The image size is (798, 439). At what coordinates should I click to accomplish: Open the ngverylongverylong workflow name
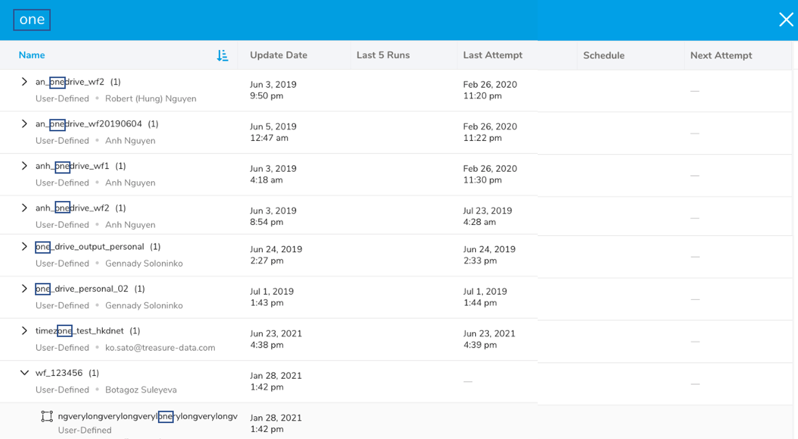coord(147,416)
